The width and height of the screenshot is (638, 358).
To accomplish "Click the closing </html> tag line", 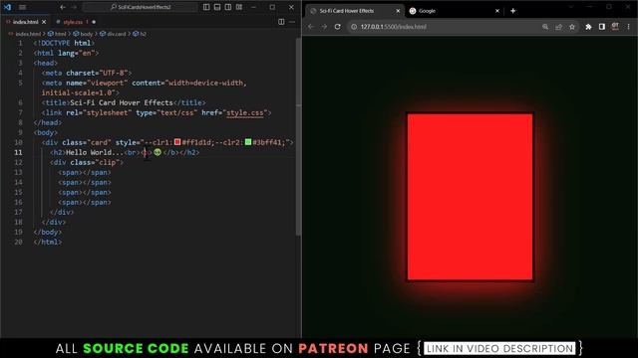I will [x=48, y=242].
